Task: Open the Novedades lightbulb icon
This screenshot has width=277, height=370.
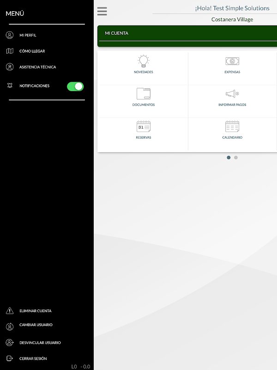Action: coord(144,61)
